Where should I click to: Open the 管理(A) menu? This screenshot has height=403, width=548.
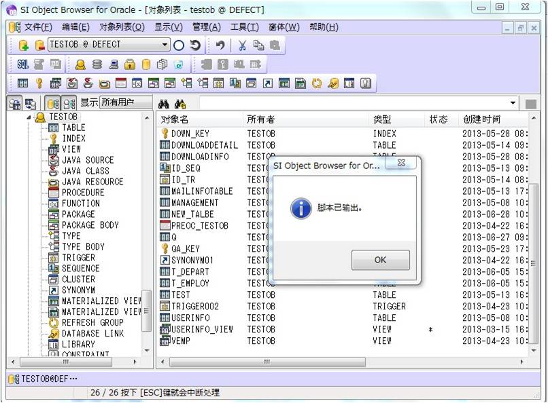point(208,27)
